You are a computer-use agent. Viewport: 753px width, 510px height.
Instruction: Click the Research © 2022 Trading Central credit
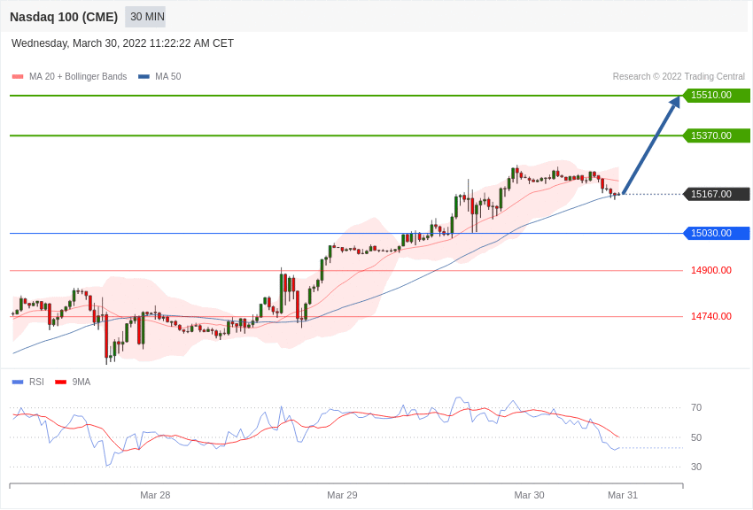point(679,77)
